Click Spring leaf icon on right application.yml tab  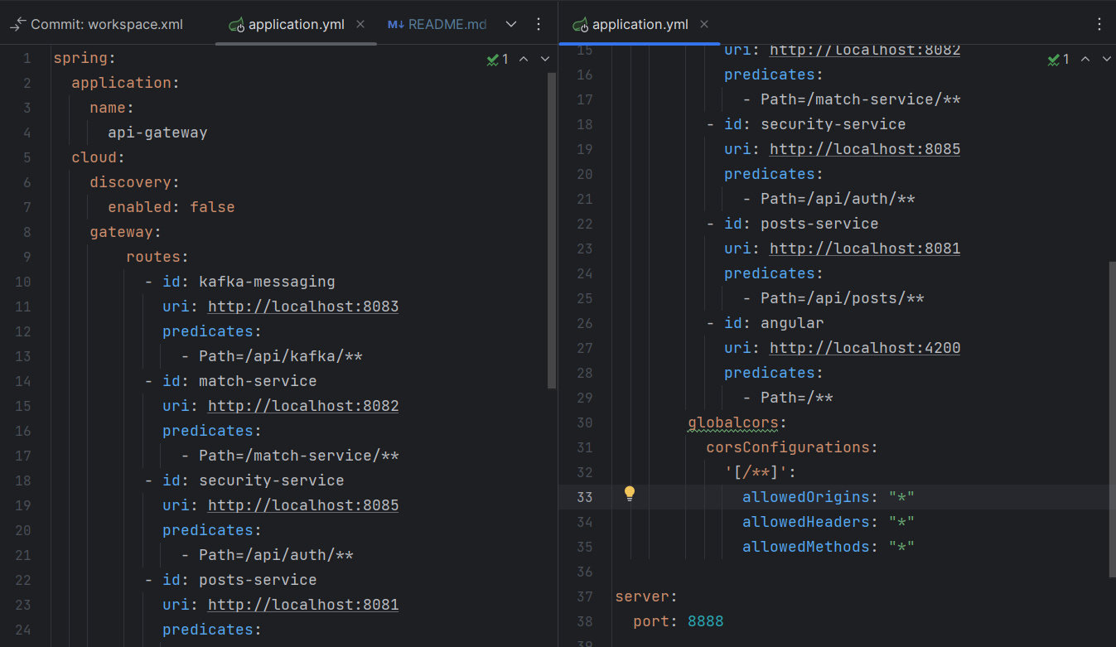point(581,25)
